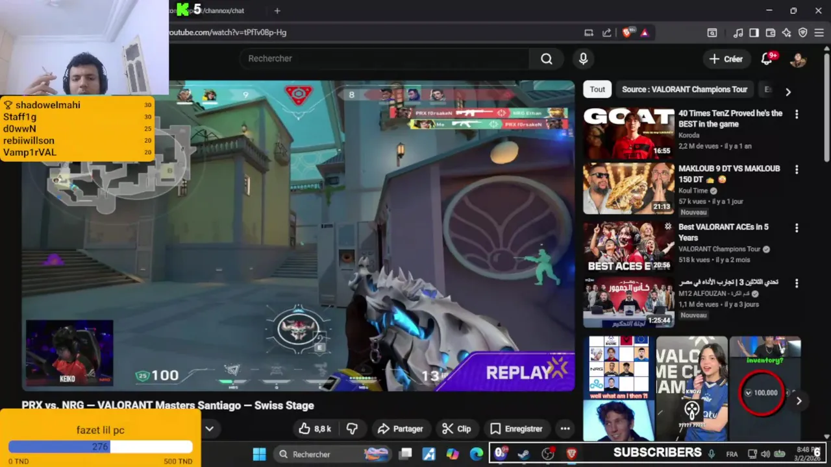Click the YouTube 'Rechercher' search field
Viewport: 831px width, 467px height.
click(x=383, y=58)
